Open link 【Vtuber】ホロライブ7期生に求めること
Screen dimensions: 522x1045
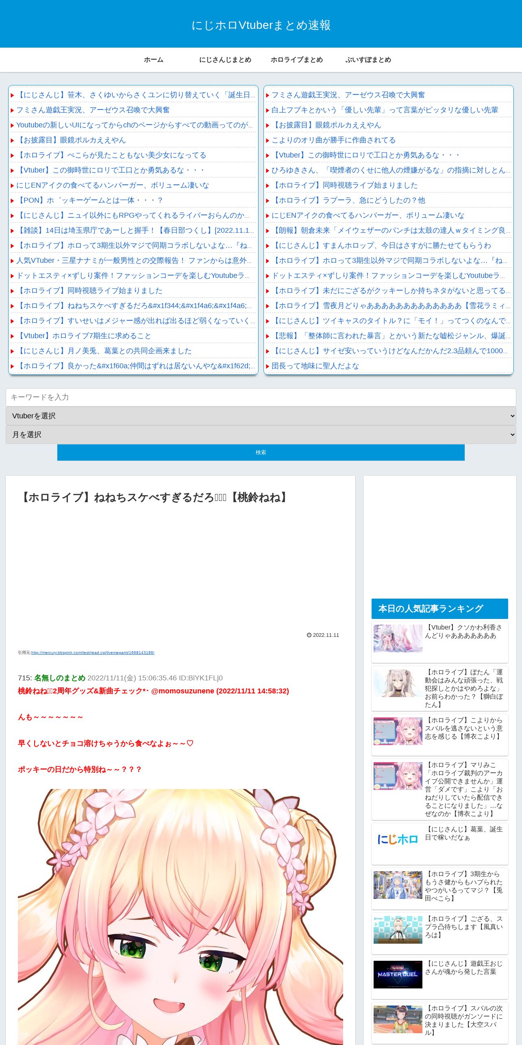84,336
